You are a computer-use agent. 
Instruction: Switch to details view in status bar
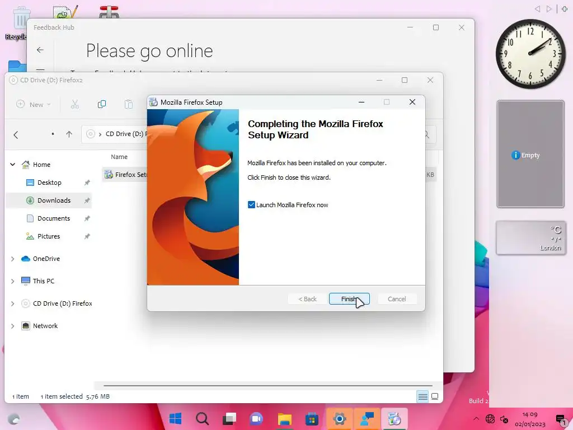click(423, 396)
